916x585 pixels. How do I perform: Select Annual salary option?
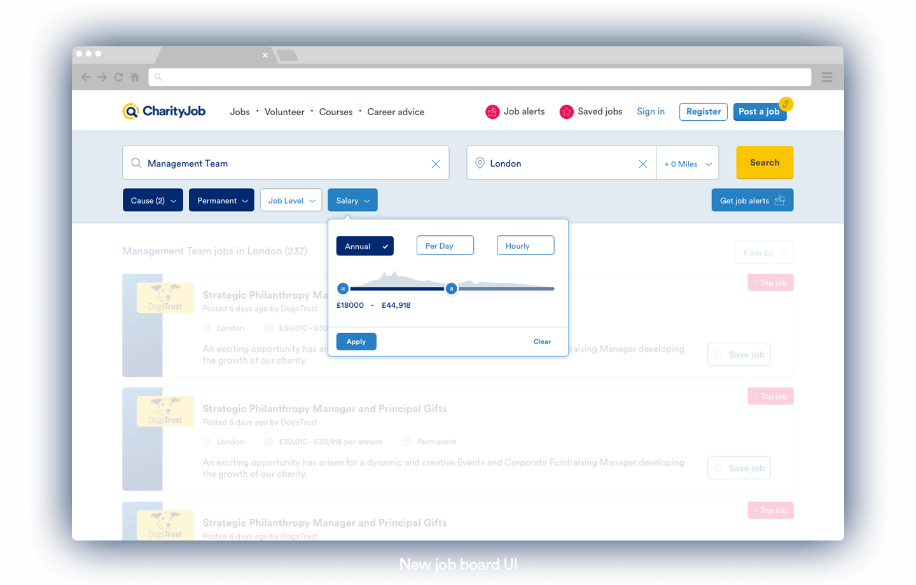click(365, 246)
